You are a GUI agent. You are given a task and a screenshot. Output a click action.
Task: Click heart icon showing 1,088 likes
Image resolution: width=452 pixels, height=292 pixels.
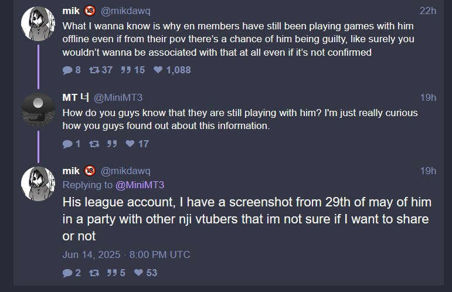[x=158, y=69]
